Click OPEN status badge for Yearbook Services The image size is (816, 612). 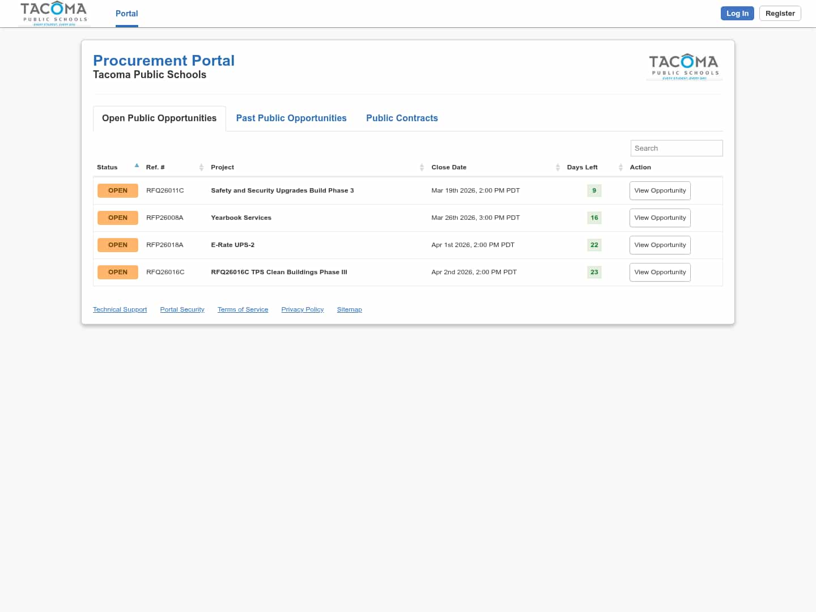tap(118, 218)
